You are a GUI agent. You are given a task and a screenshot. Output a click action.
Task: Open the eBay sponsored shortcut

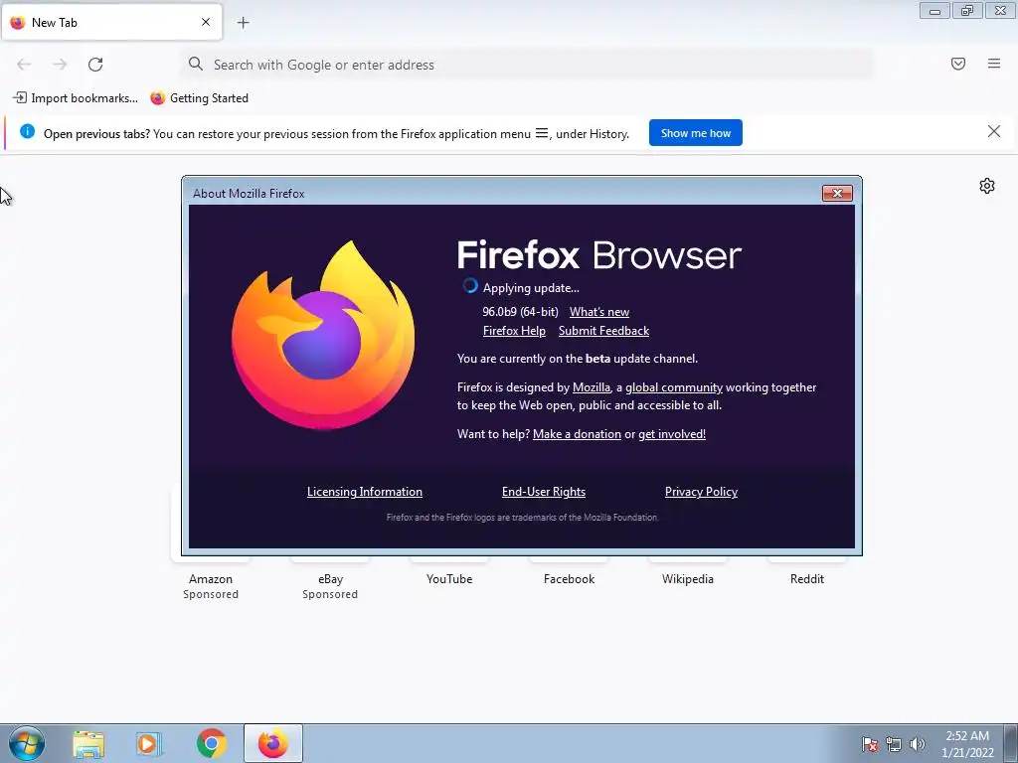click(x=330, y=579)
